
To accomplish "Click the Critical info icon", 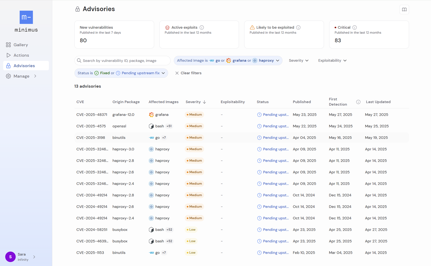I will pyautogui.click(x=355, y=27).
